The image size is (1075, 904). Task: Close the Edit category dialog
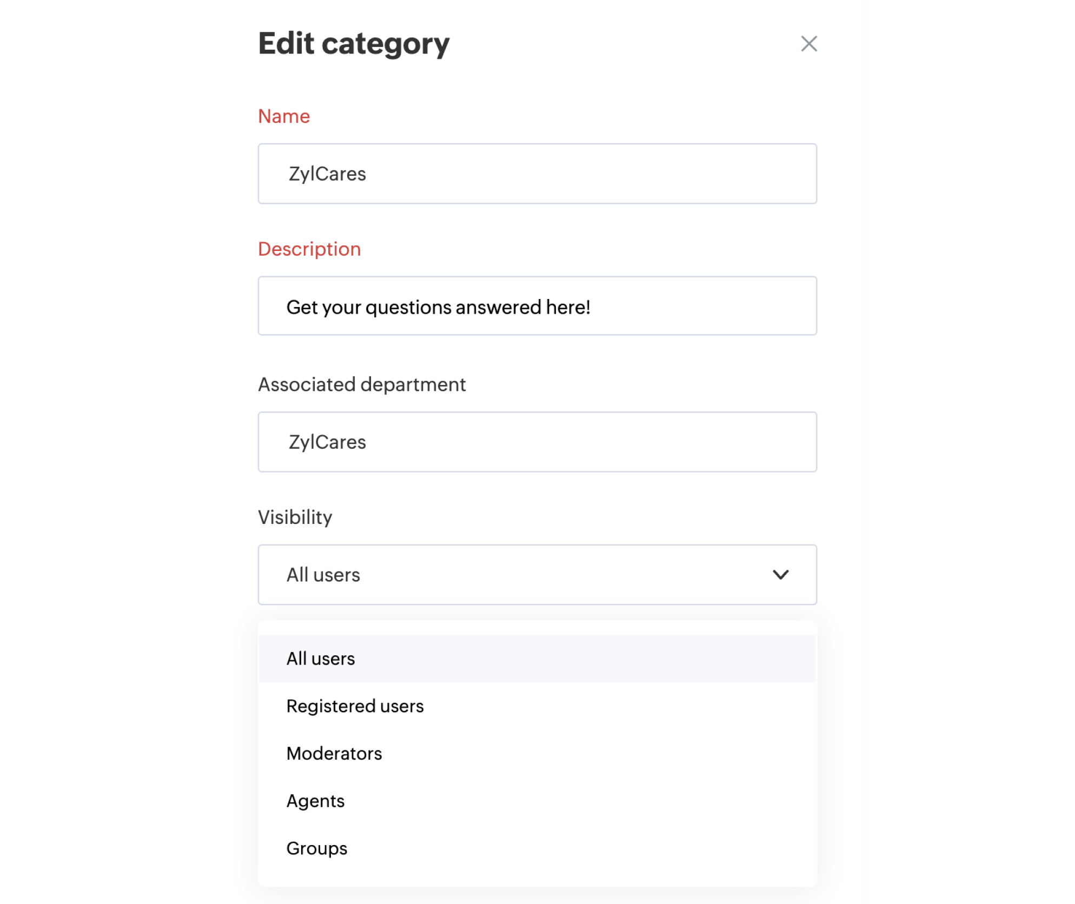pos(808,44)
